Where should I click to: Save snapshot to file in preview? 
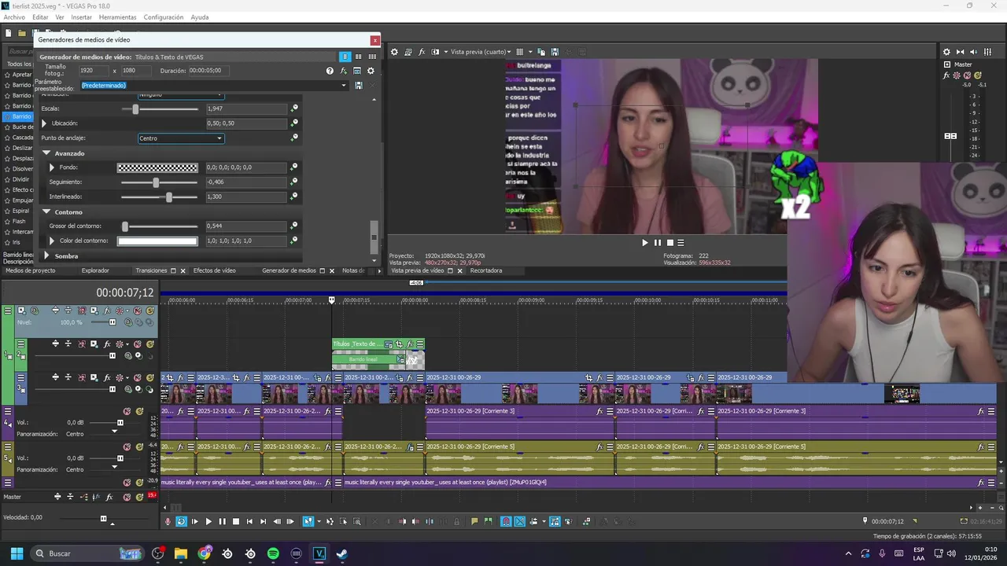(555, 52)
